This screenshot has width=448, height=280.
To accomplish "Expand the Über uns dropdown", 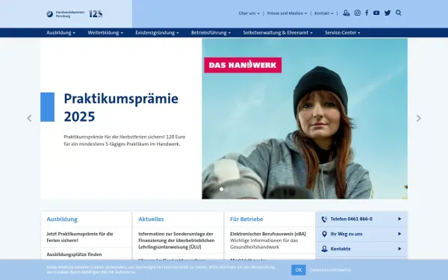I will [249, 13].
